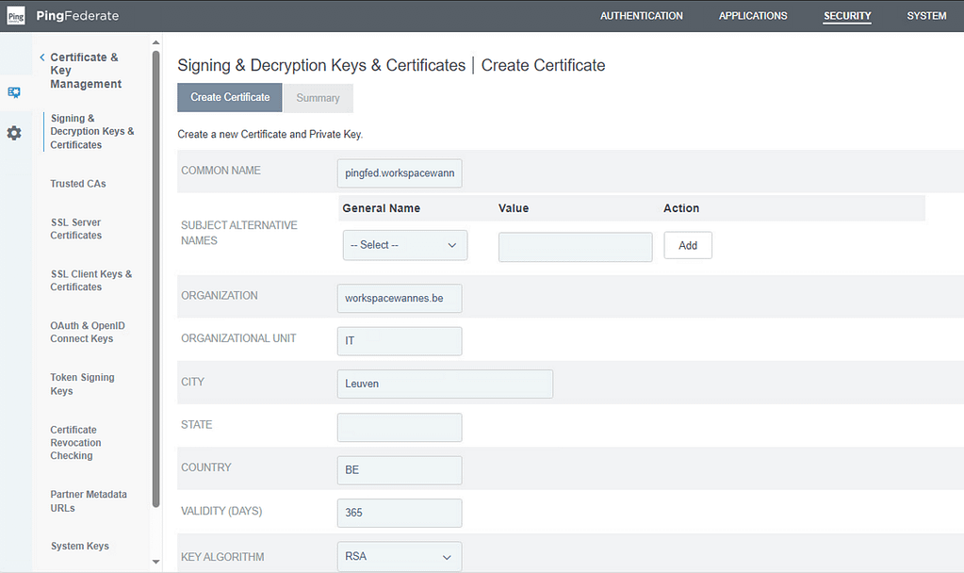Open Partner Metadata URLs page
Screen dimensions: 964x573
tap(89, 501)
